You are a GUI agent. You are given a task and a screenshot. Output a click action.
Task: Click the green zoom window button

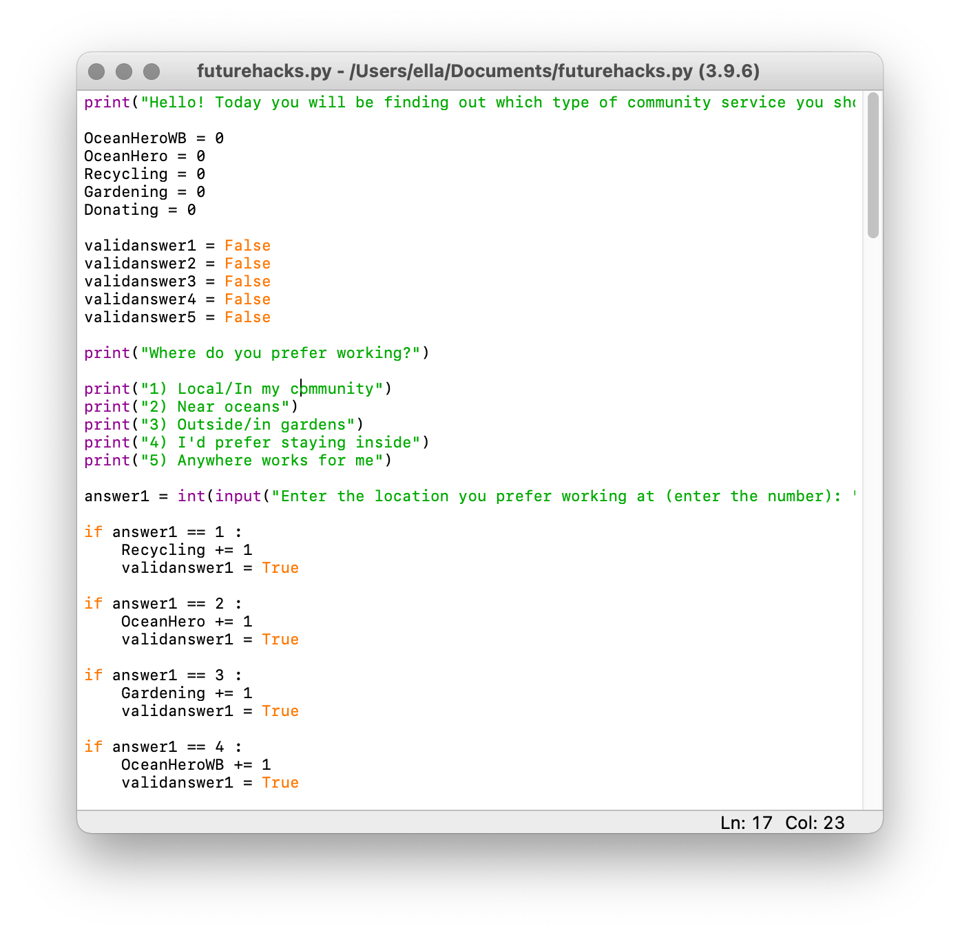[x=152, y=72]
